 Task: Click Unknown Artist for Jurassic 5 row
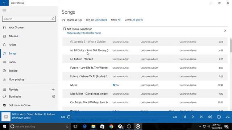pyautogui.click(x=120, y=42)
